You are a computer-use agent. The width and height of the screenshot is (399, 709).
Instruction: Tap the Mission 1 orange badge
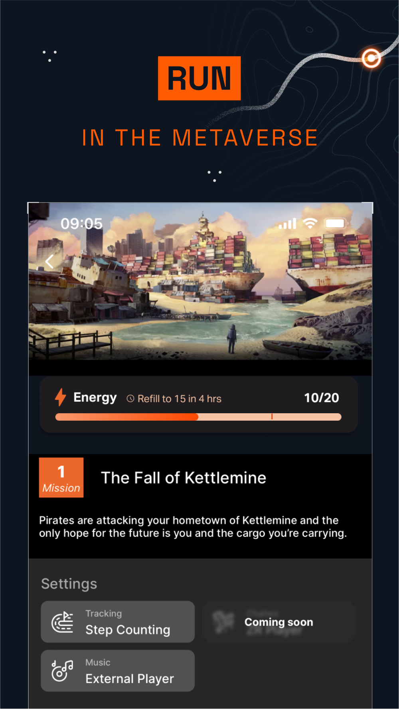tap(61, 477)
